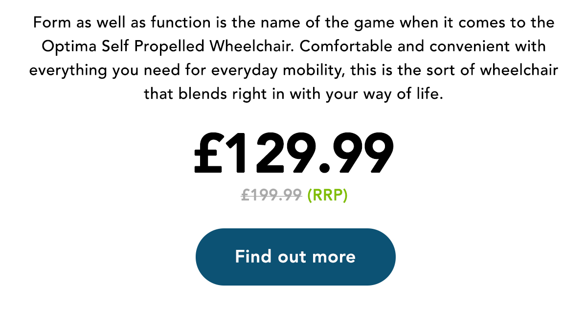This screenshot has height=310, width=587.
Task: Click the crossed-out £199.99 price
Action: pyautogui.click(x=271, y=195)
